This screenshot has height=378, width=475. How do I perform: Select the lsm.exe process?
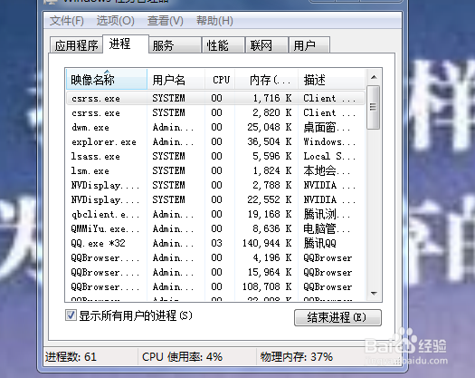pyautogui.click(x=215, y=170)
